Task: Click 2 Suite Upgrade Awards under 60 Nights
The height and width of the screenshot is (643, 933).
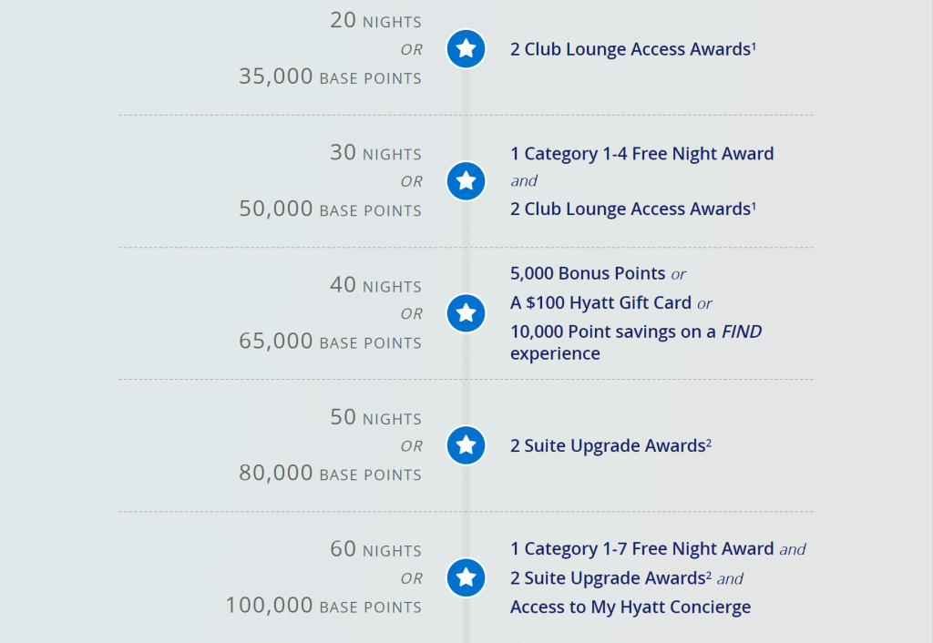Action: 610,578
